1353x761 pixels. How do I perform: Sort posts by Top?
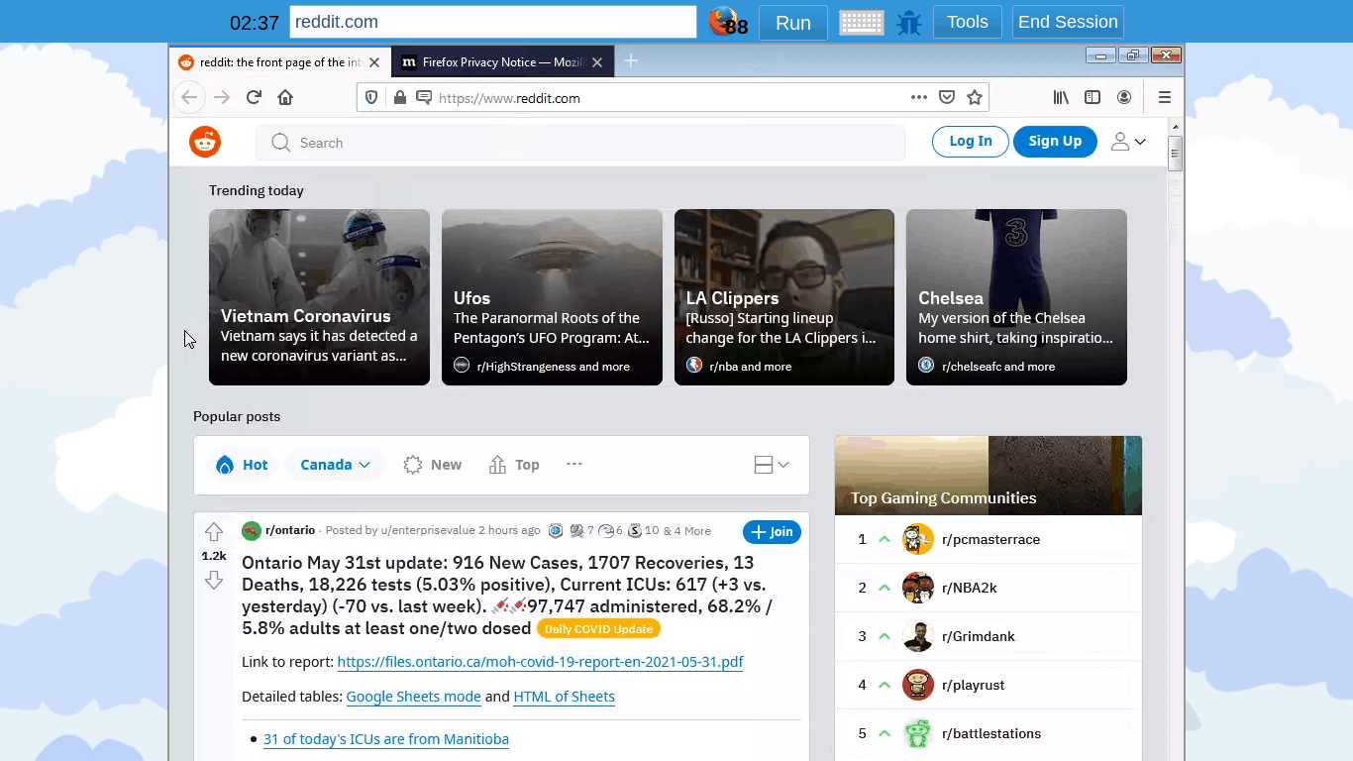[x=514, y=465]
